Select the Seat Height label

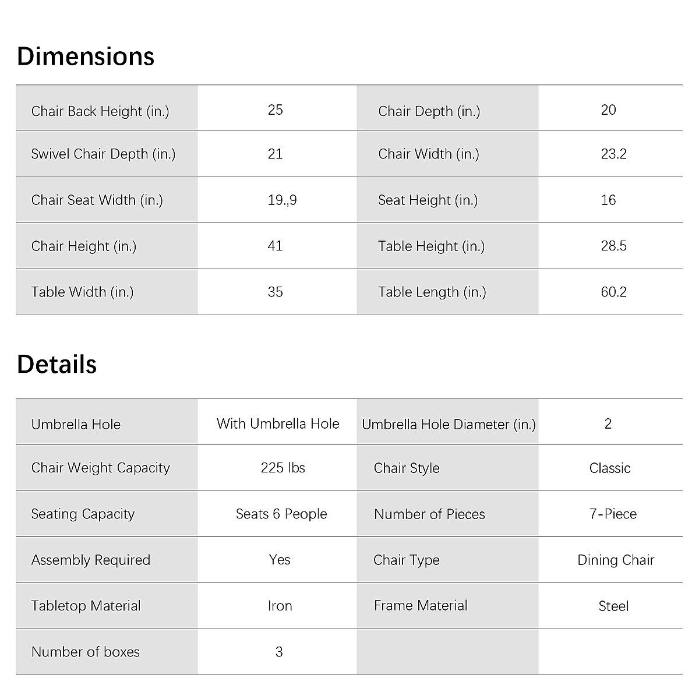tap(428, 200)
